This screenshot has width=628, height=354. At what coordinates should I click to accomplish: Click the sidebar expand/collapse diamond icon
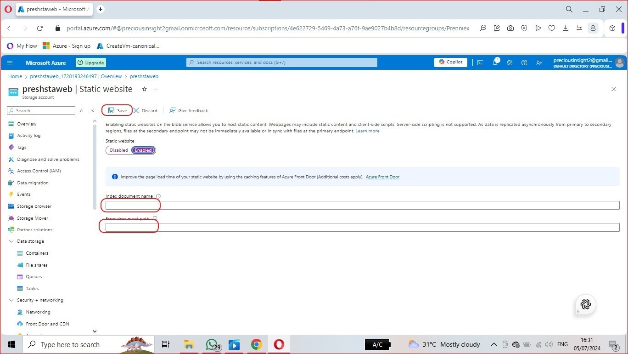tap(81, 110)
